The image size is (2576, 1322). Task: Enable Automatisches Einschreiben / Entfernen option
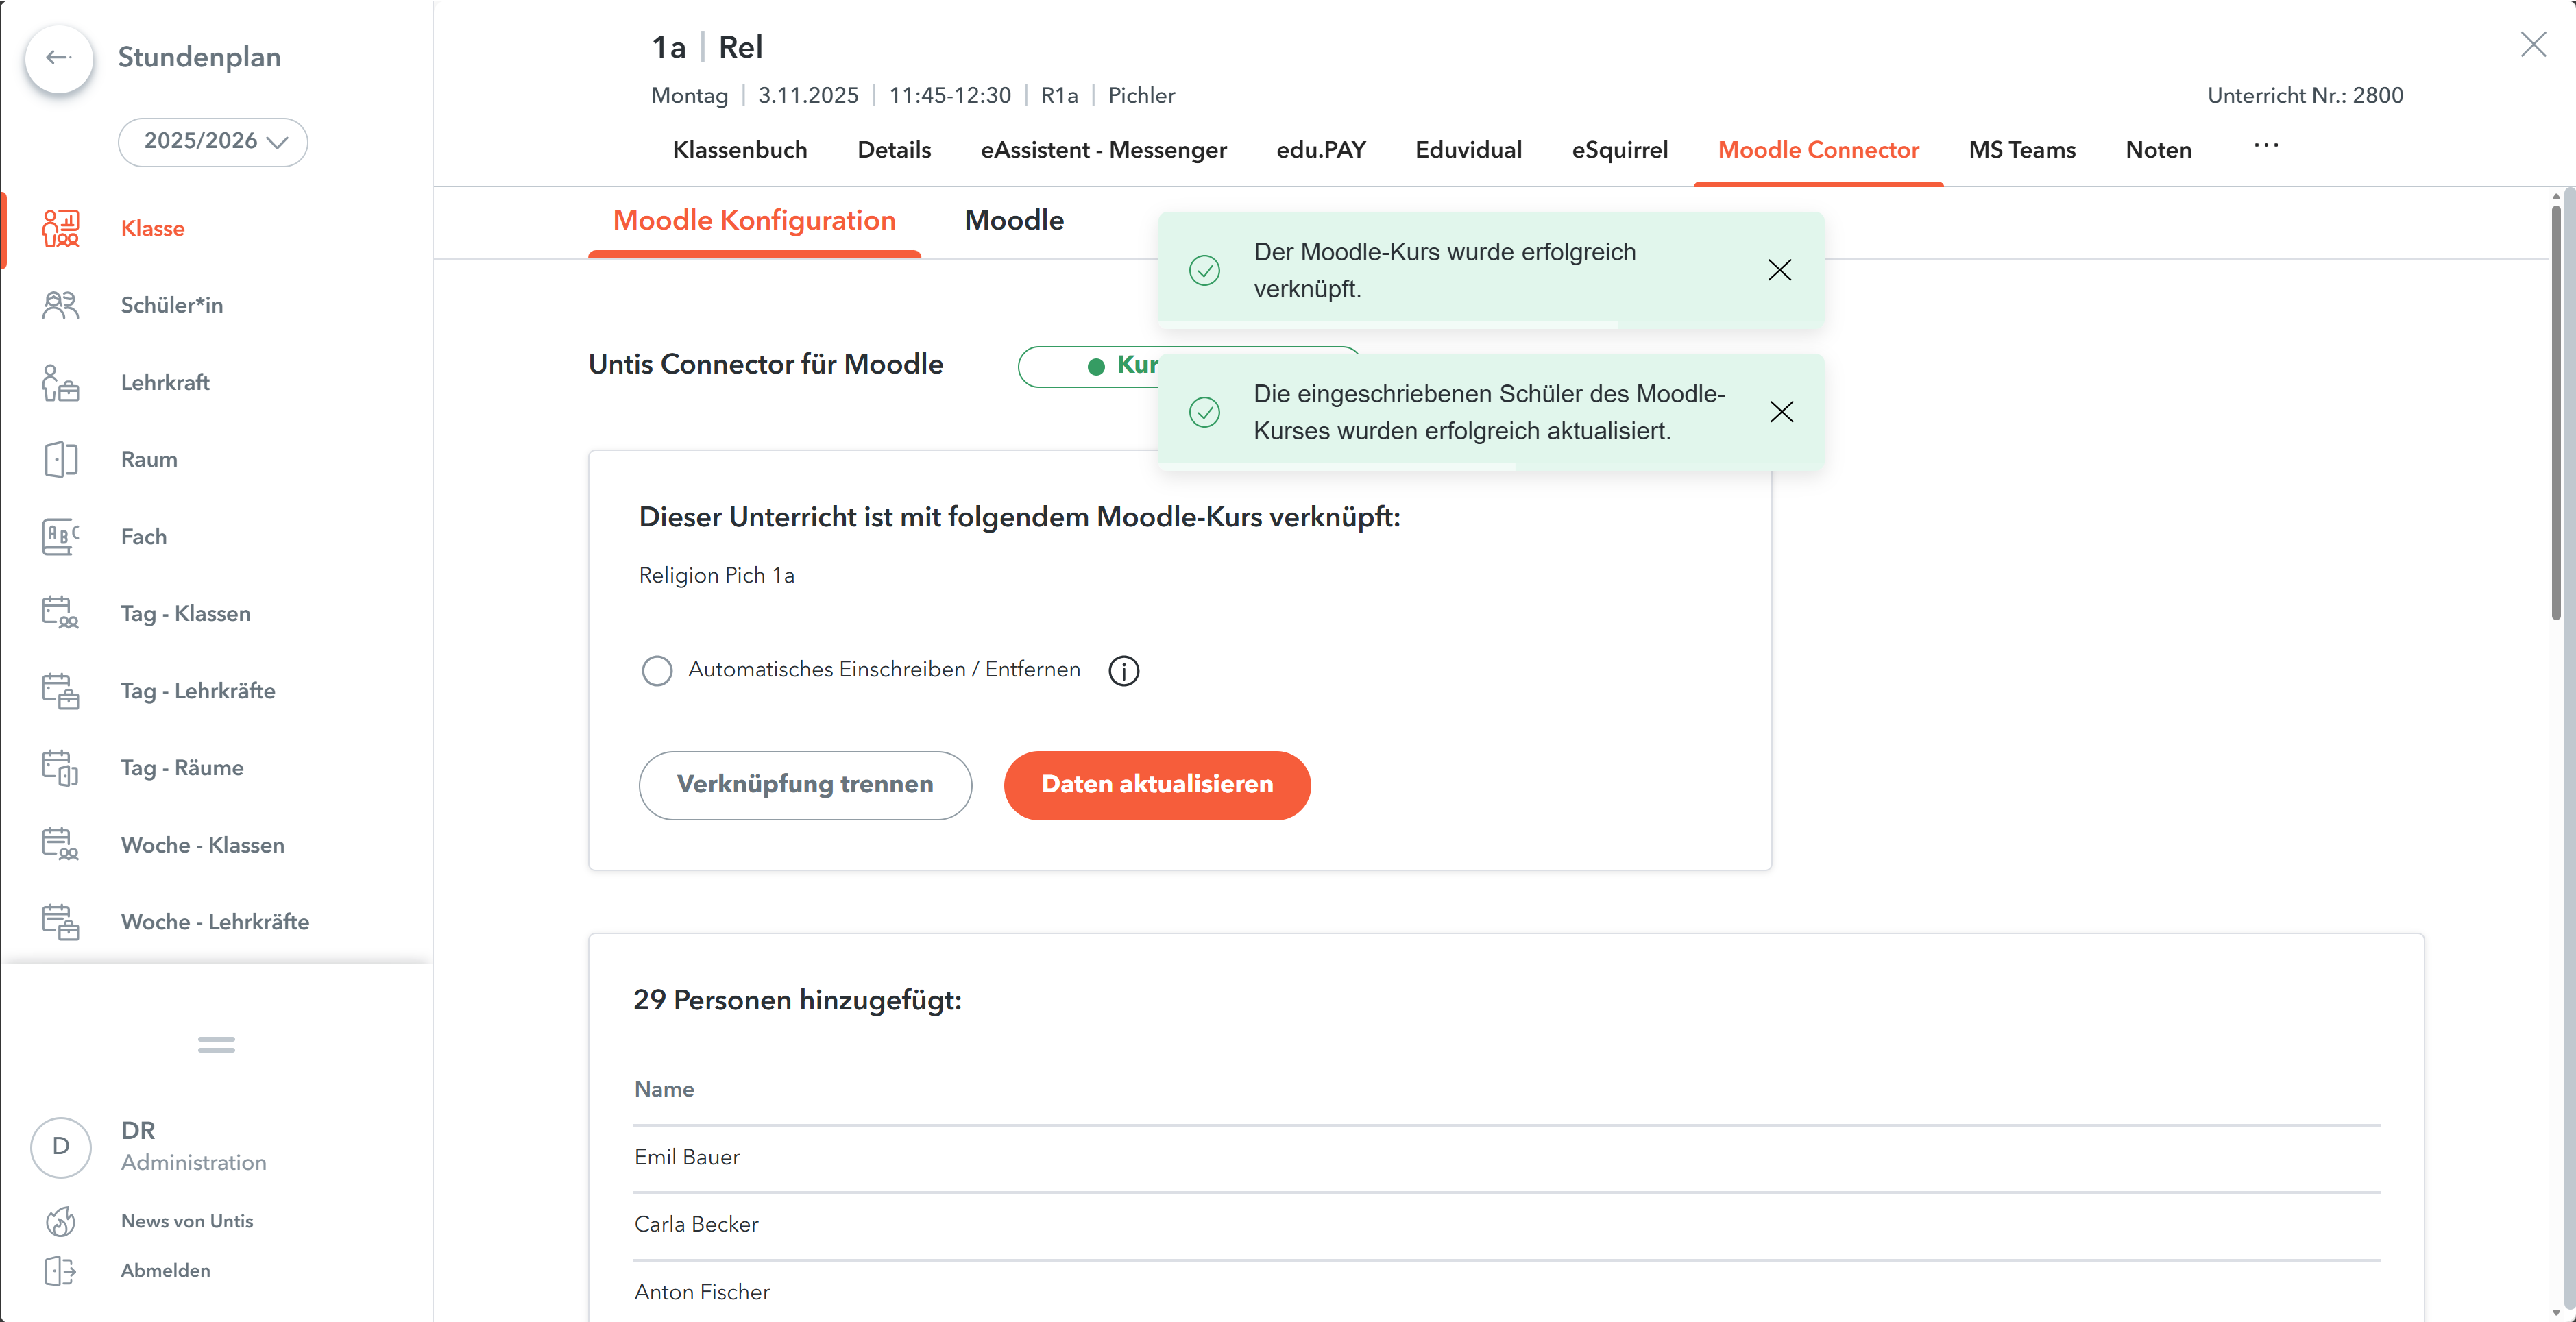[657, 670]
